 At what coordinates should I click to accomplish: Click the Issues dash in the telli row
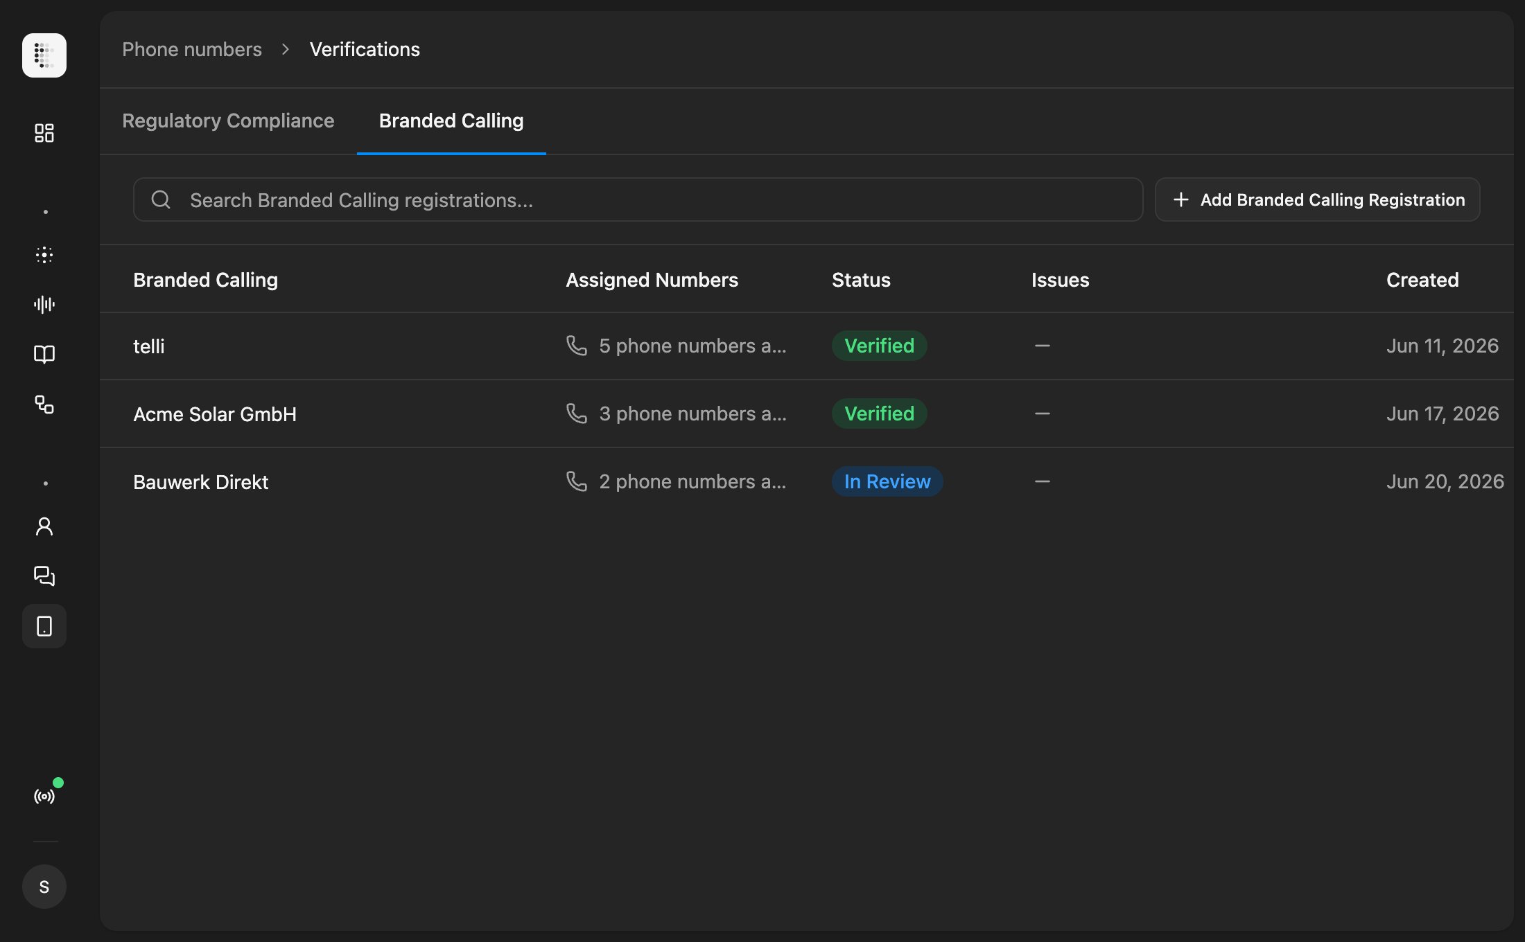click(x=1042, y=345)
